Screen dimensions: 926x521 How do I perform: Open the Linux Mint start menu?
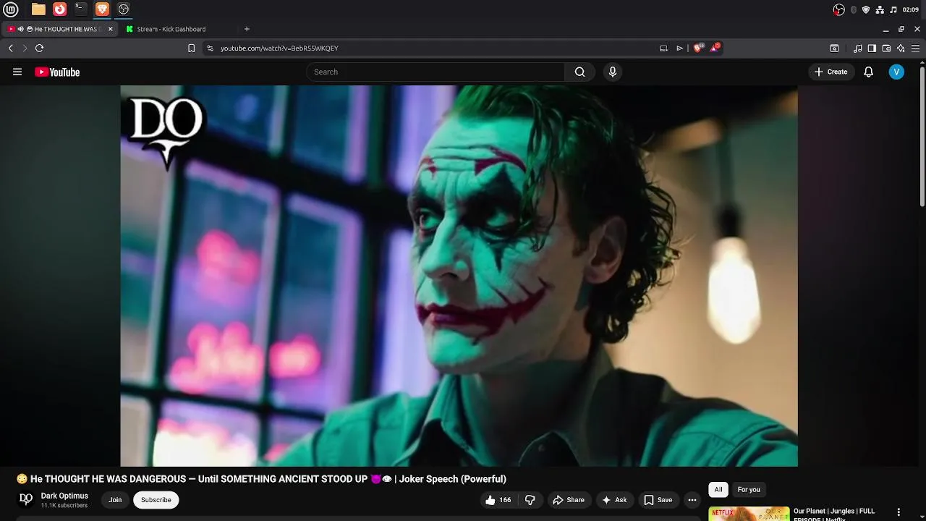[x=11, y=9]
